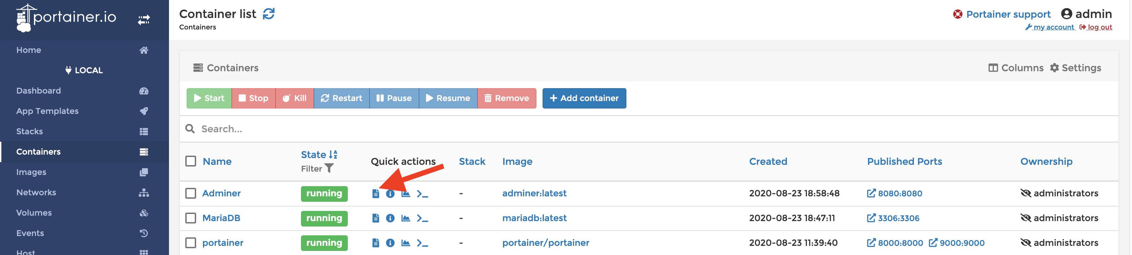Image resolution: width=1132 pixels, height=255 pixels.
Task: View stats chart for portainer container
Action: click(x=405, y=243)
